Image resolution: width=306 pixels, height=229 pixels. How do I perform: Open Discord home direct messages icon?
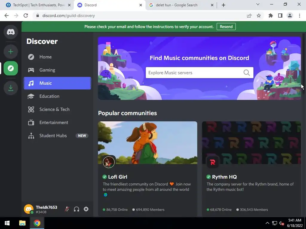point(11,32)
